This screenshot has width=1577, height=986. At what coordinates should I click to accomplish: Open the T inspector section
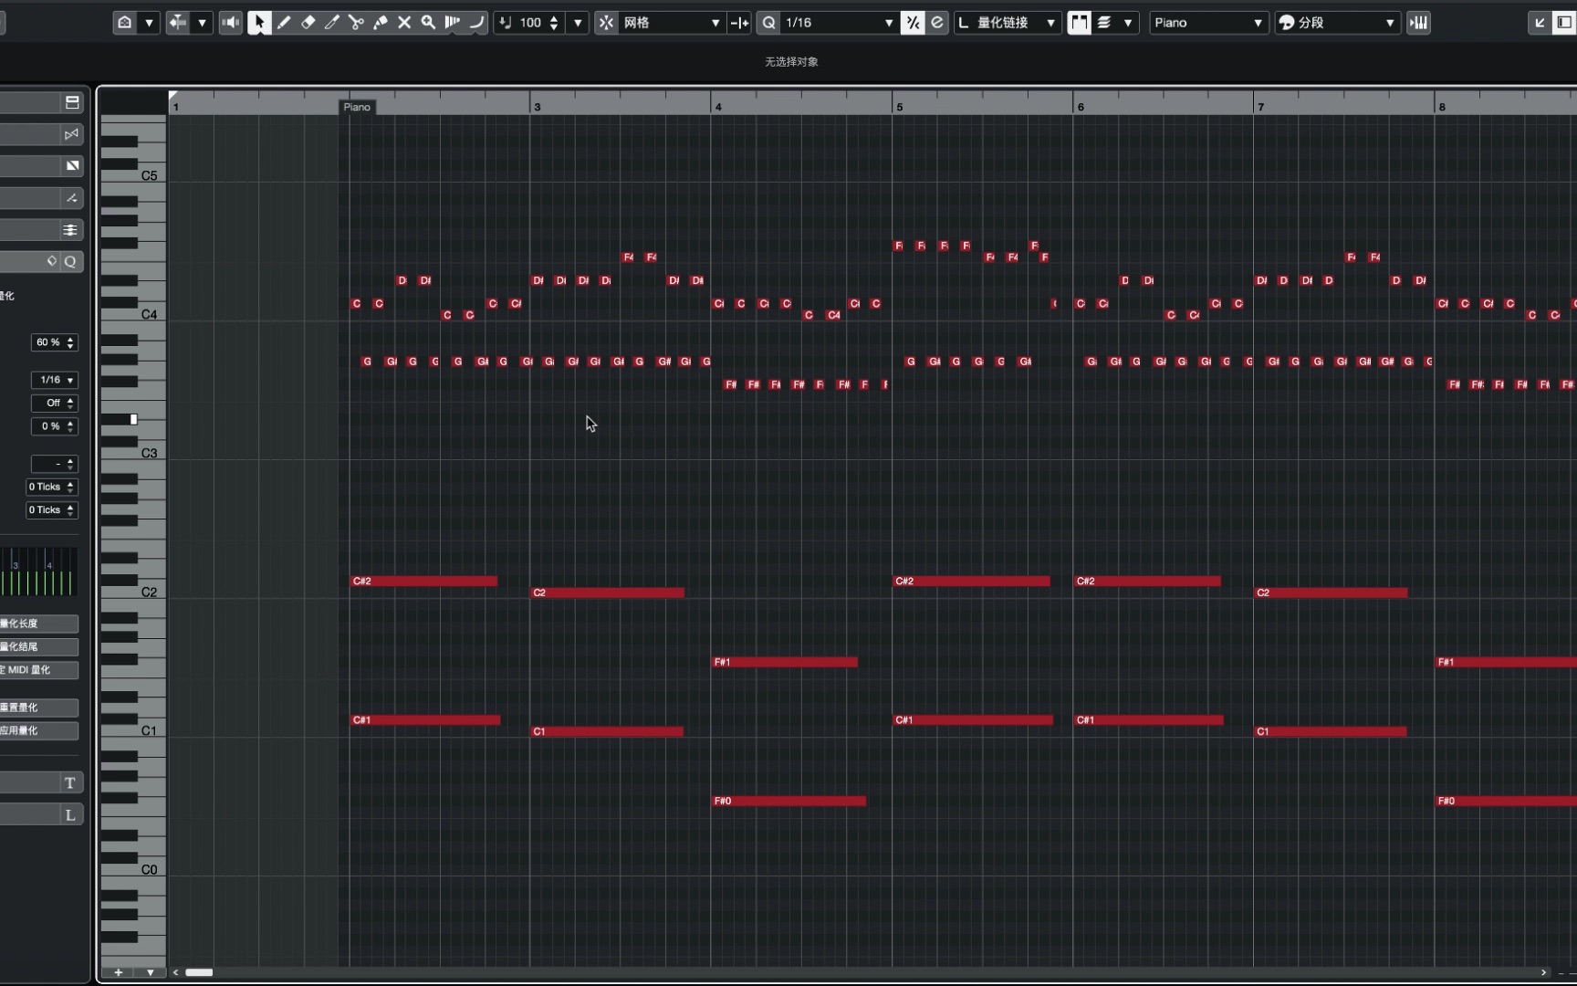tap(70, 783)
